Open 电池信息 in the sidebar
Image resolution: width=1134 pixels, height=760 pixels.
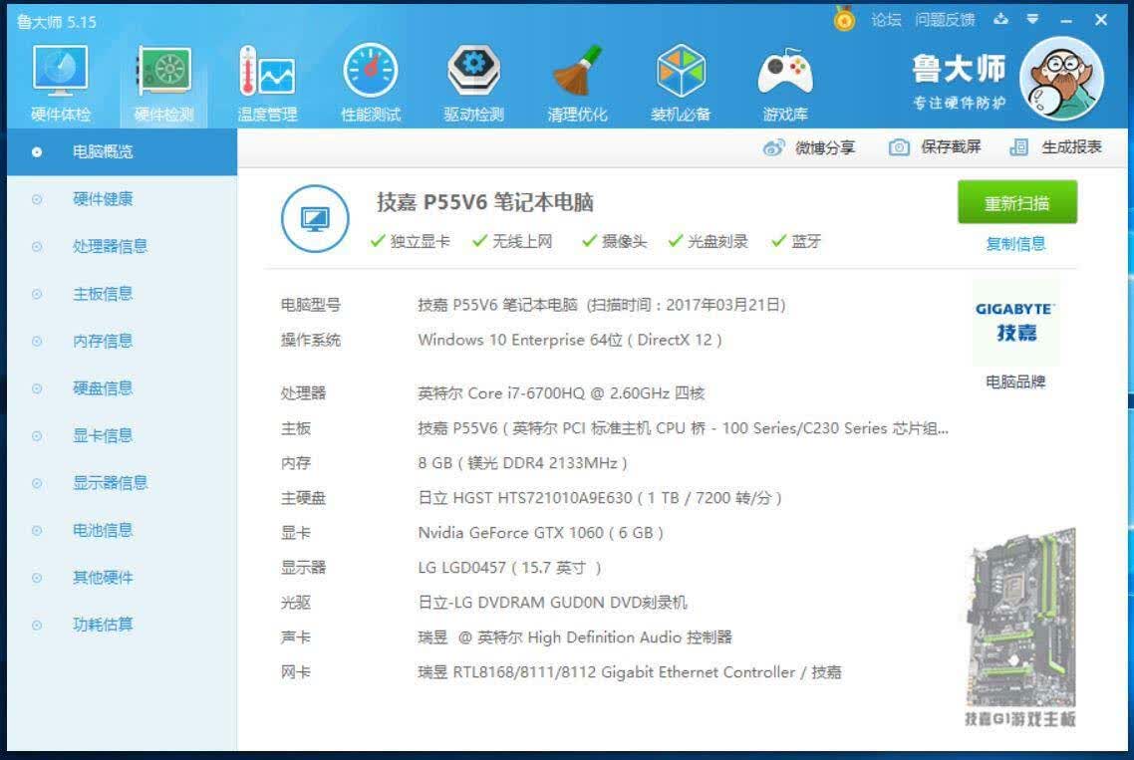(103, 530)
